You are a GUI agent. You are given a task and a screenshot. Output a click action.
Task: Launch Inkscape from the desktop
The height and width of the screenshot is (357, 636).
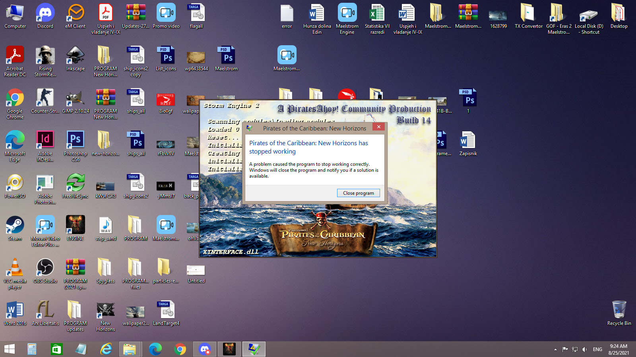[76, 59]
